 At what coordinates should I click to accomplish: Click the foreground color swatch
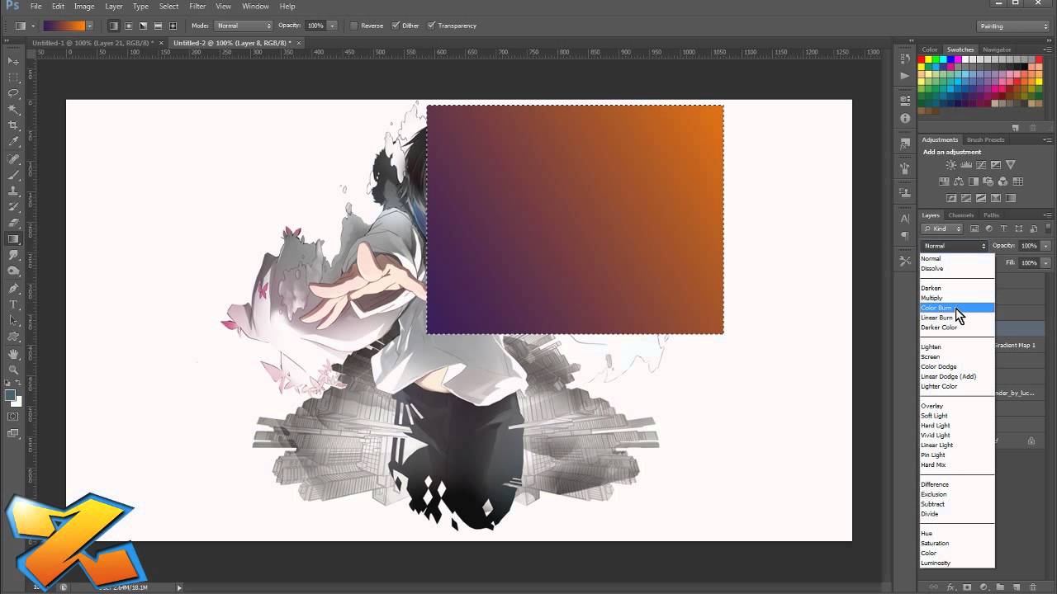tap(11, 396)
